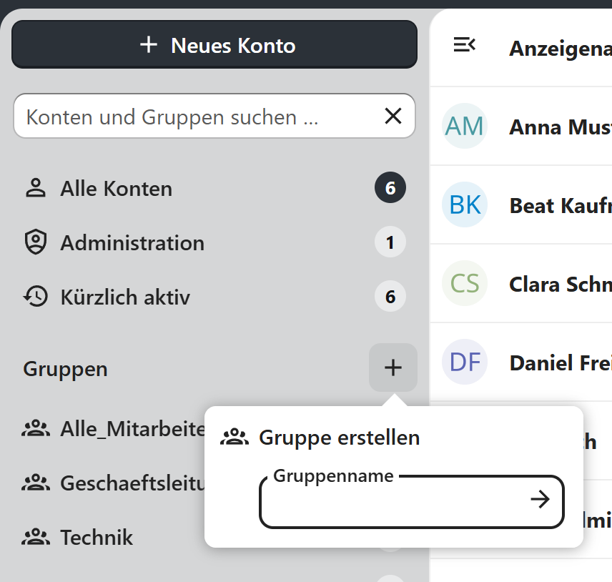Click the Kürzlich aktiv history icon
Viewport: 612px width, 582px height.
pyautogui.click(x=36, y=296)
